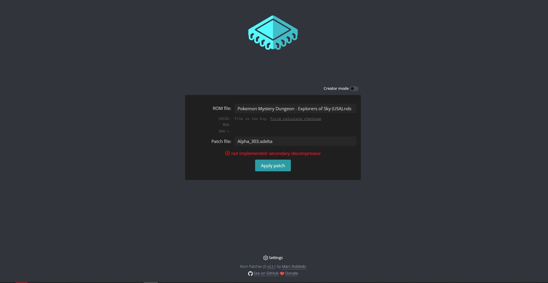The image size is (548, 283).
Task: Select the ROM file input field
Action: (295, 108)
